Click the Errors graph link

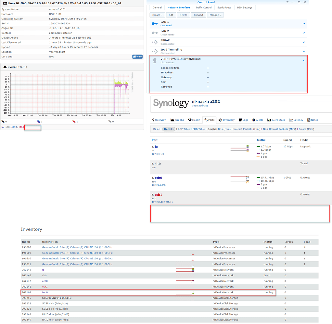(302, 129)
